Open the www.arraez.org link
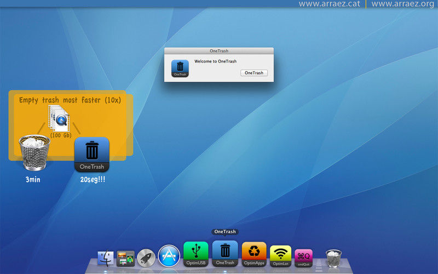The height and width of the screenshot is (274, 438). pos(403,4)
